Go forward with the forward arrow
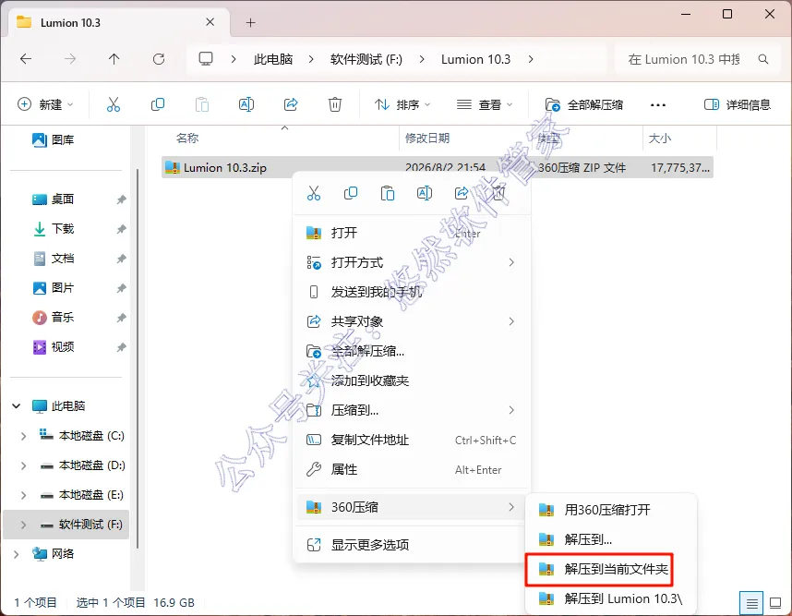The height and width of the screenshot is (616, 792). tap(70, 59)
